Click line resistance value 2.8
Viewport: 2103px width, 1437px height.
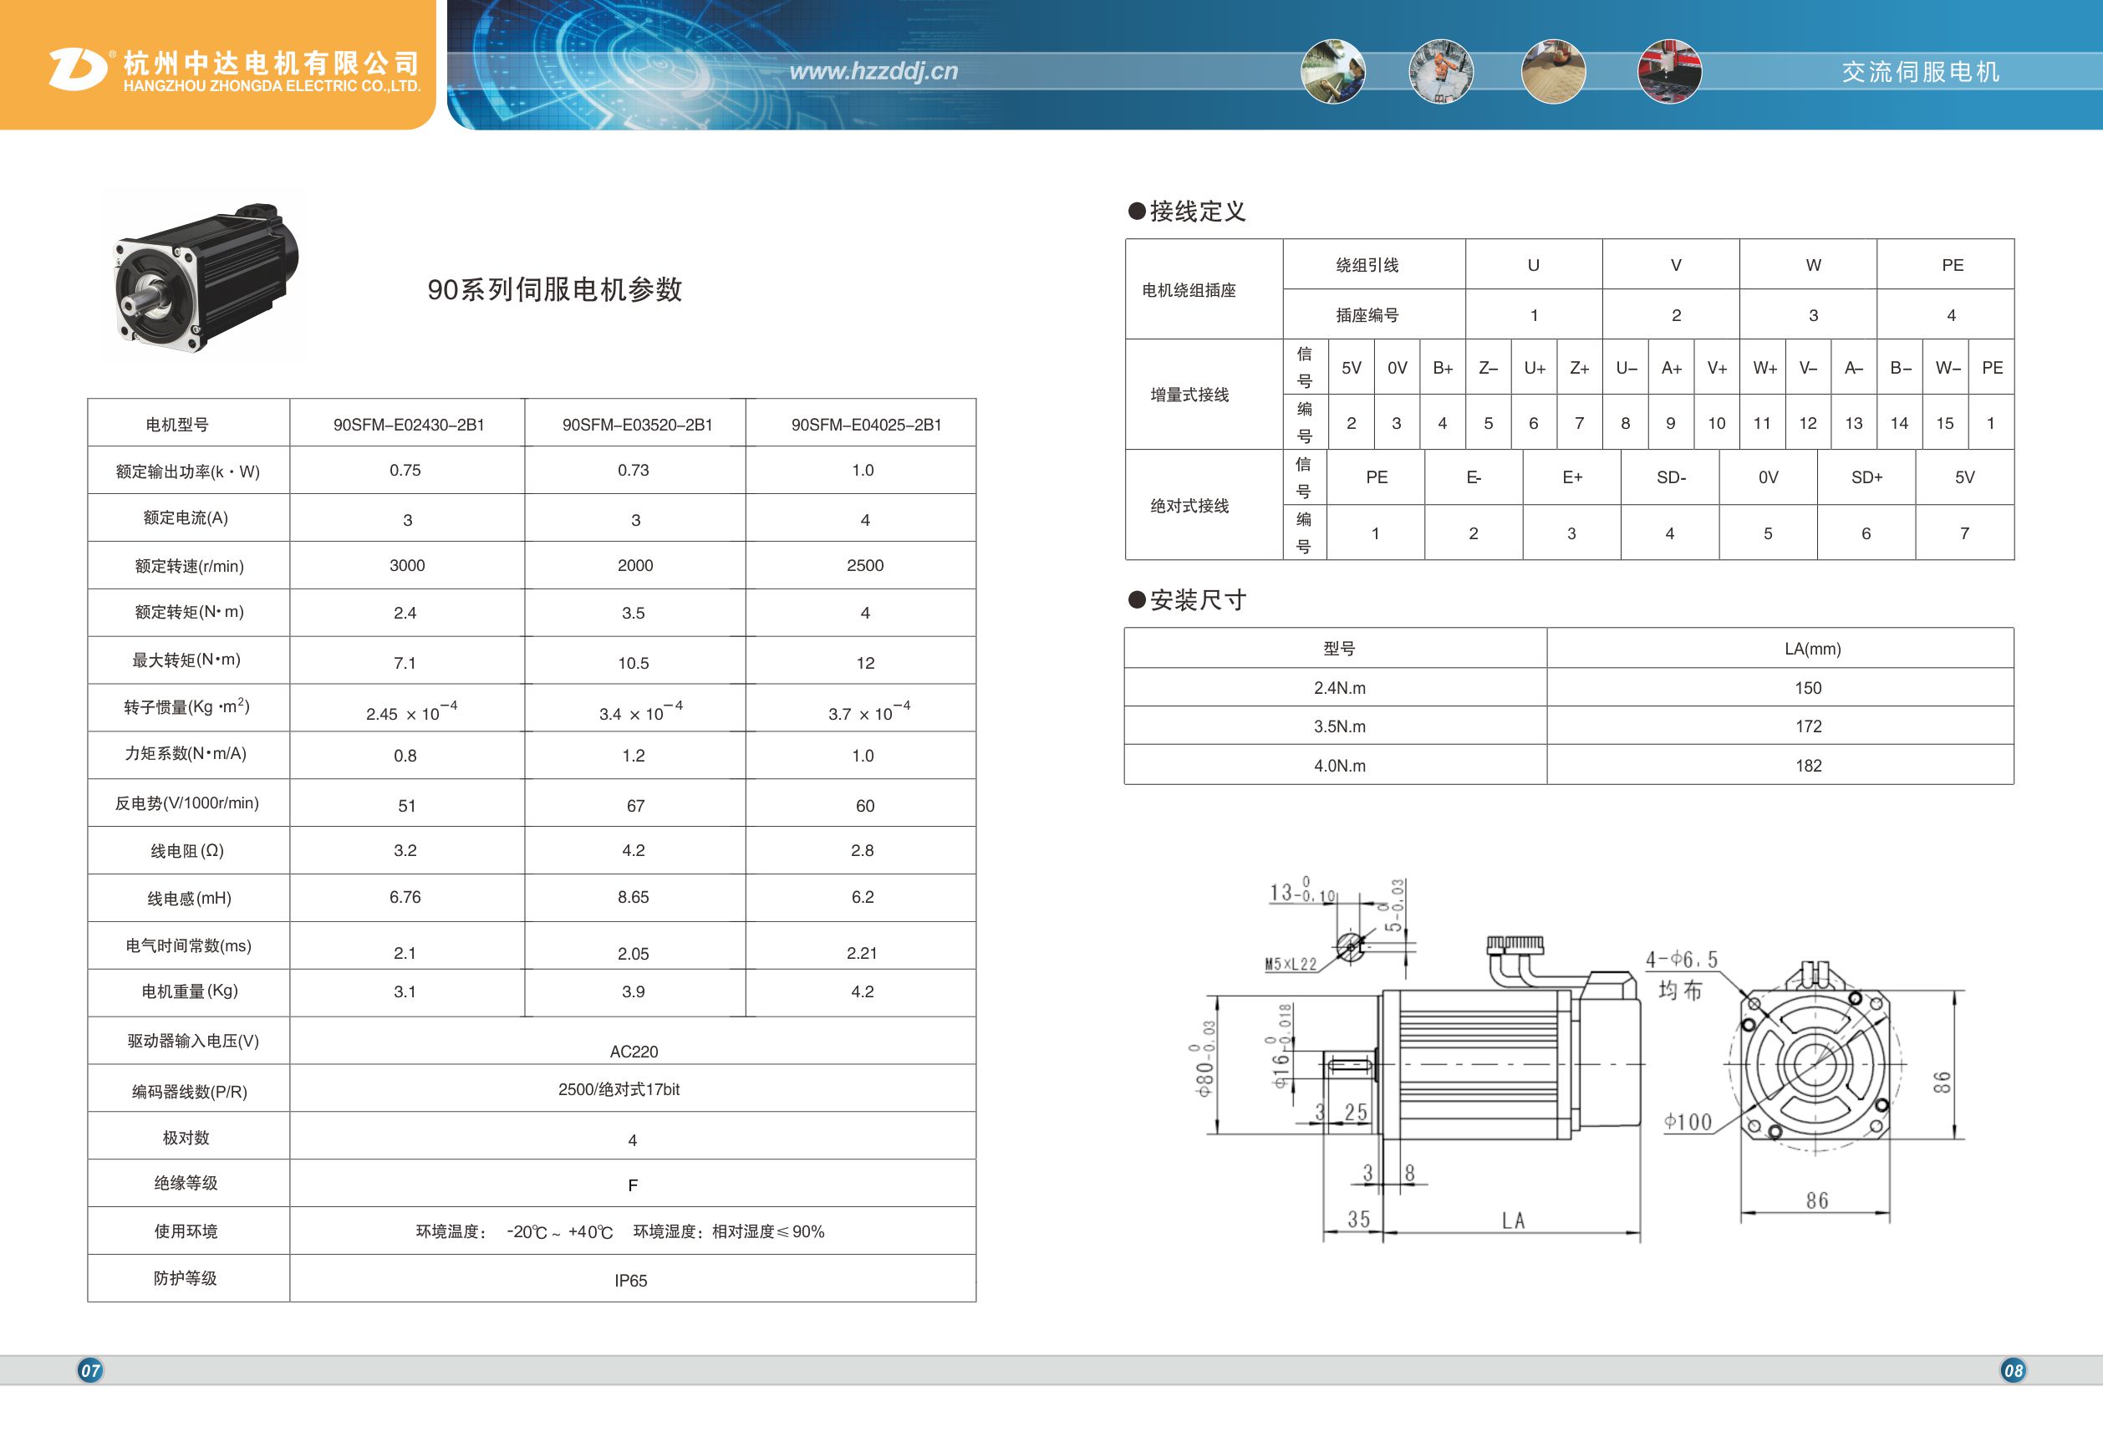(x=863, y=849)
